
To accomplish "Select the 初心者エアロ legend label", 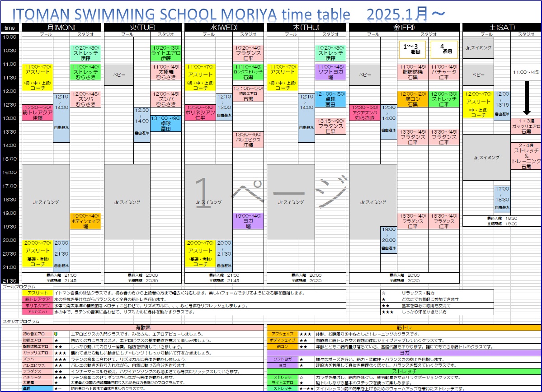I will (38, 334).
